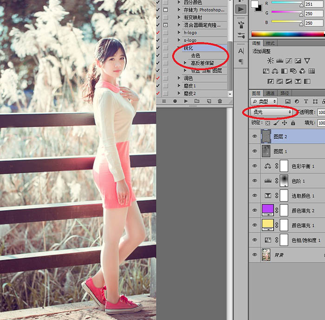The image size is (325, 320).
Task: Add a Levels adjustment from adjustments panel
Action: pyautogui.click(x=279, y=61)
